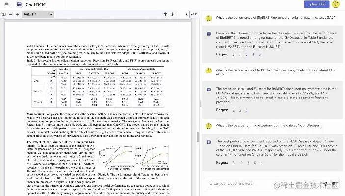Click the page number field showing 8
Viewport: 345px width, 196px height.
[183, 14]
